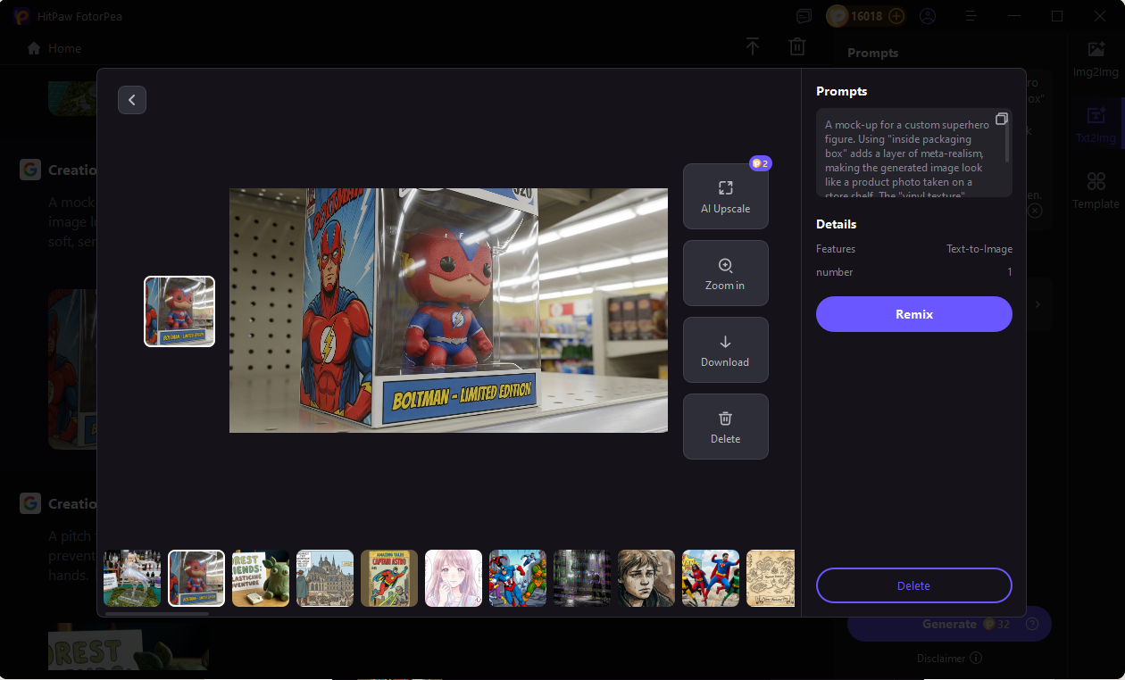Select the Zoom in tool
This screenshot has height=680, width=1125.
pos(726,273)
